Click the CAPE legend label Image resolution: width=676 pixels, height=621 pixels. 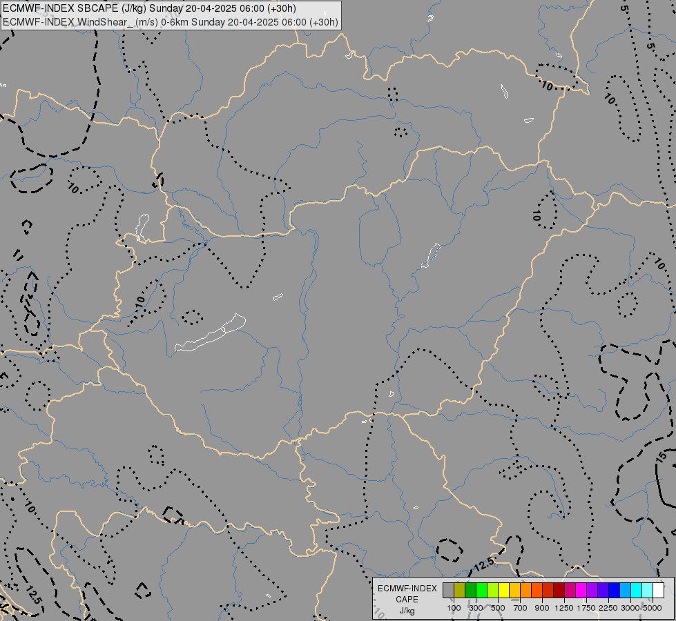(407, 600)
